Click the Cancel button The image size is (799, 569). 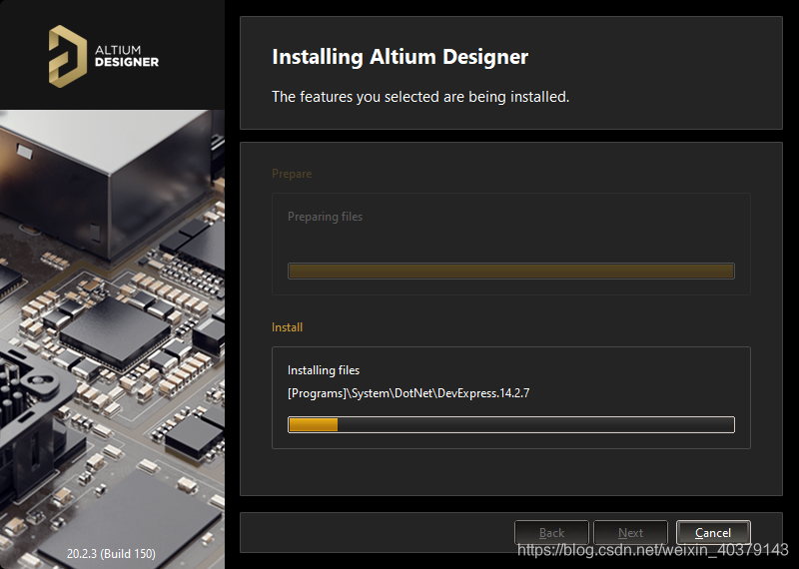[x=713, y=532]
